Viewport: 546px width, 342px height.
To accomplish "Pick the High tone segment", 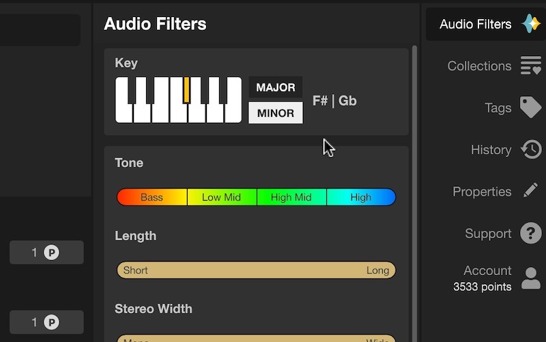I will click(x=361, y=197).
